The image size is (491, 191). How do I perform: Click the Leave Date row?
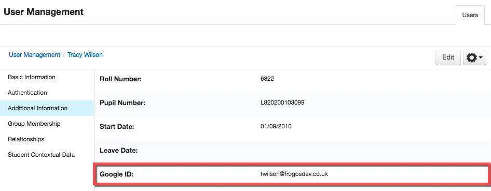pos(292,151)
